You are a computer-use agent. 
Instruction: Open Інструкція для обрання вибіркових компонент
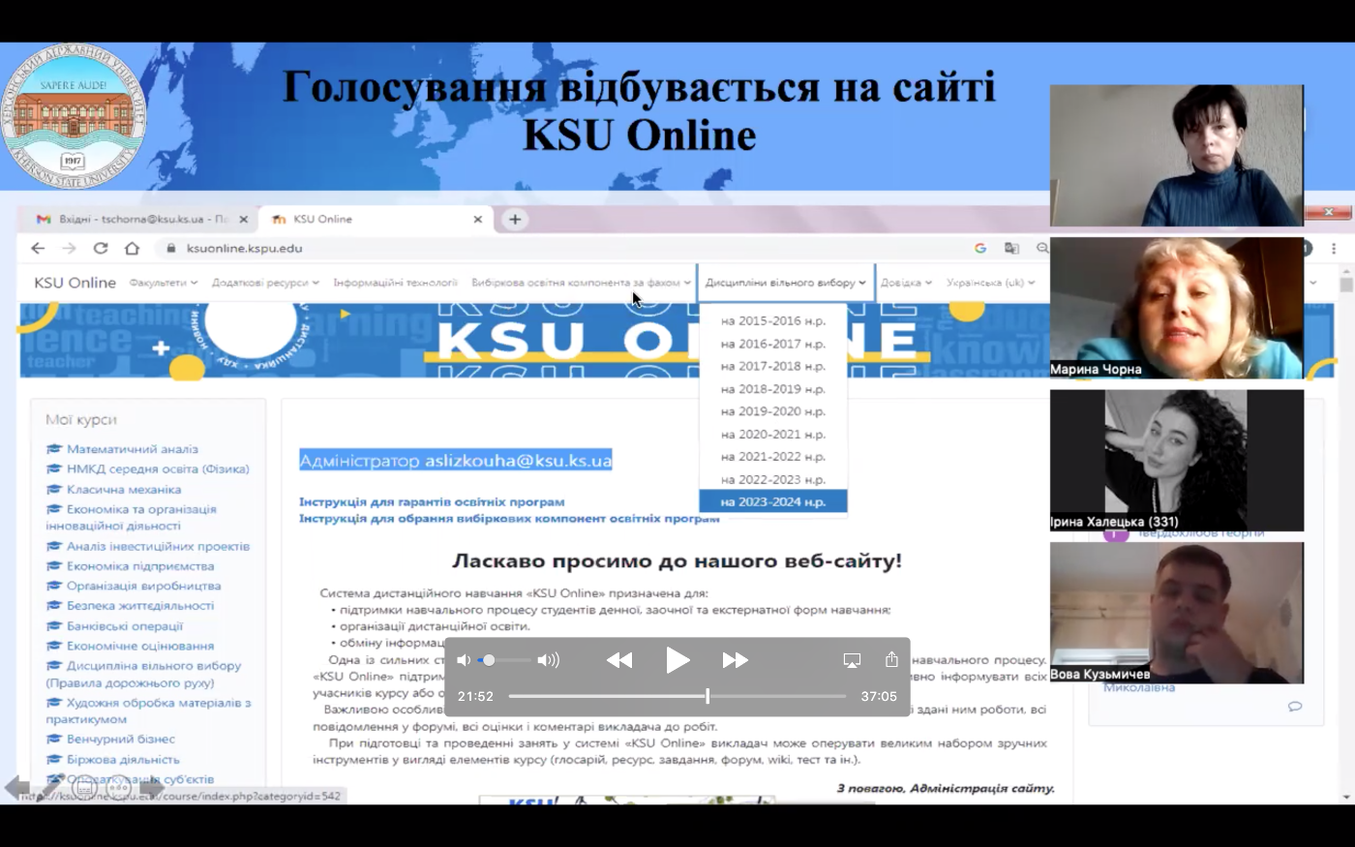tap(509, 518)
